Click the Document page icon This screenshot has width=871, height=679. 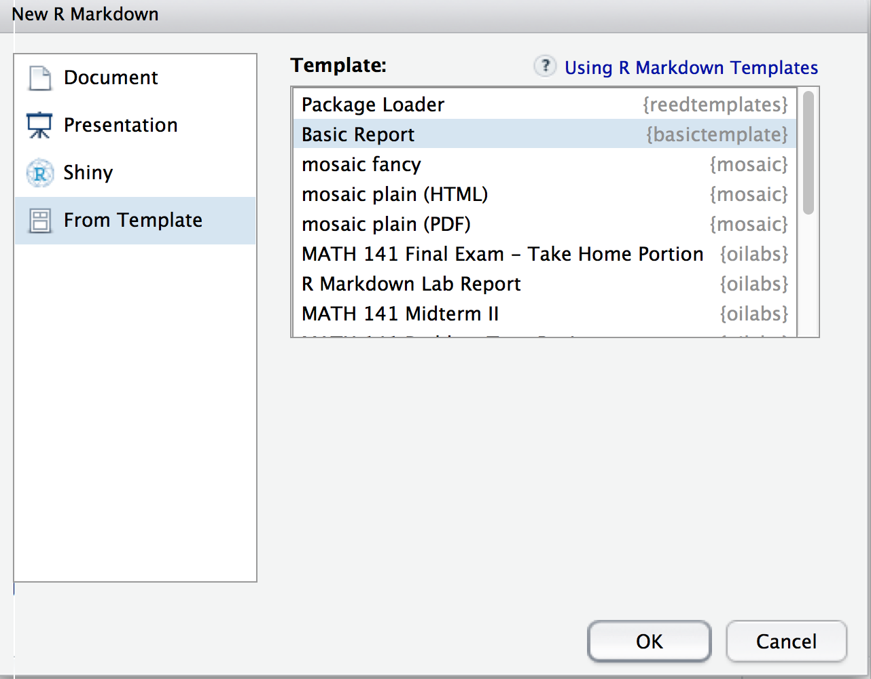click(x=40, y=78)
